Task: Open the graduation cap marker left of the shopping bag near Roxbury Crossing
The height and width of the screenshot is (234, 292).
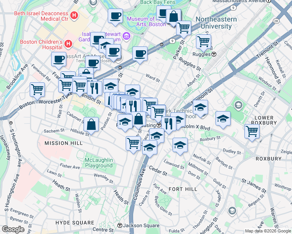Action: (x=125, y=122)
